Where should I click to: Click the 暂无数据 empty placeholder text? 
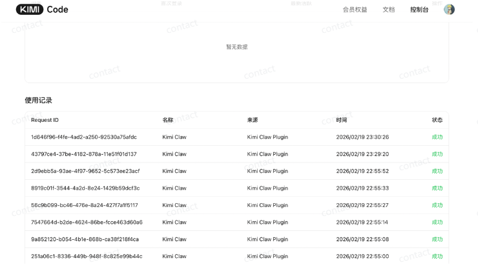coord(237,47)
